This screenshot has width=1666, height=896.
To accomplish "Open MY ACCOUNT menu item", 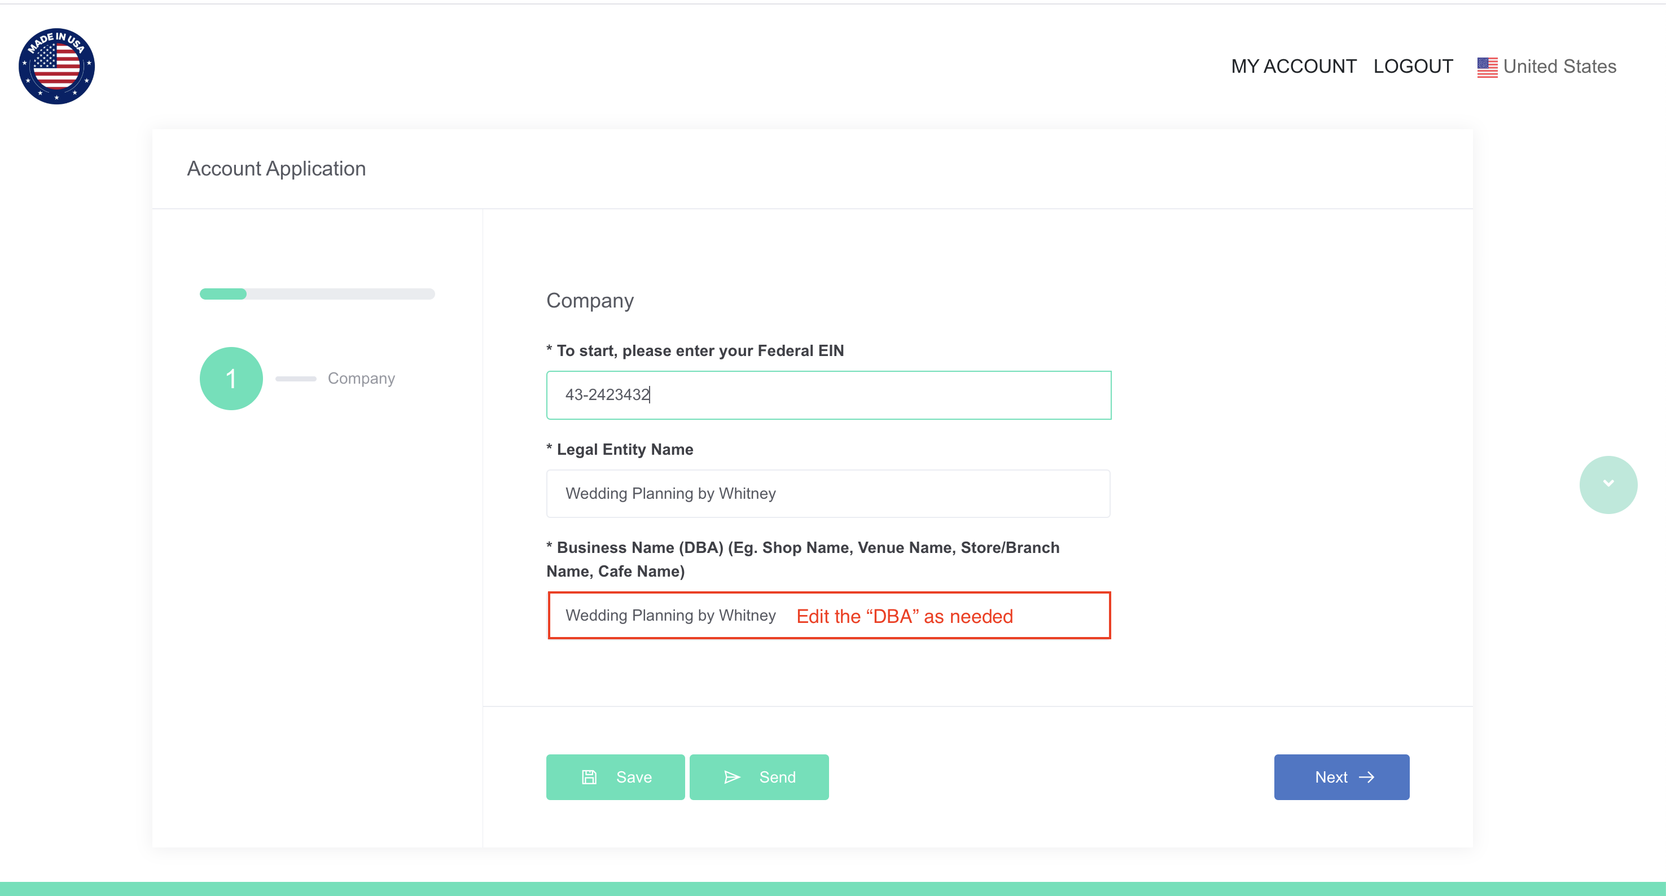I will pyautogui.click(x=1294, y=67).
